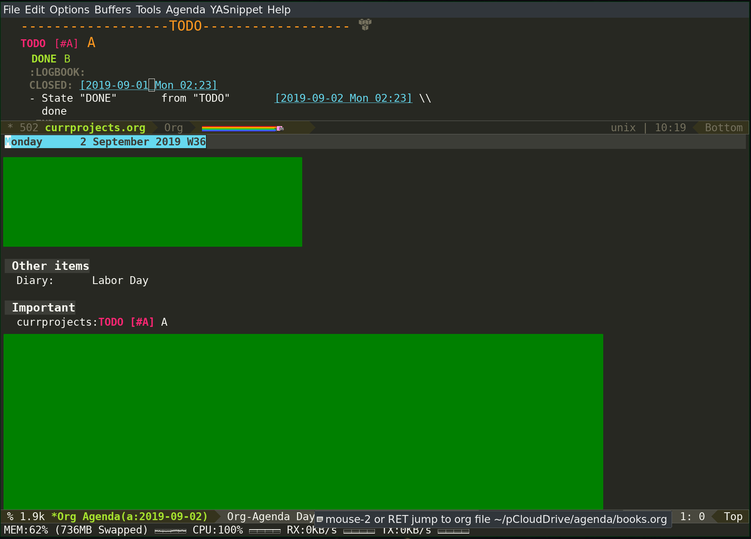The image size is (751, 539).
Task: Click the package box icon beside the TODO banner
Action: tap(364, 24)
